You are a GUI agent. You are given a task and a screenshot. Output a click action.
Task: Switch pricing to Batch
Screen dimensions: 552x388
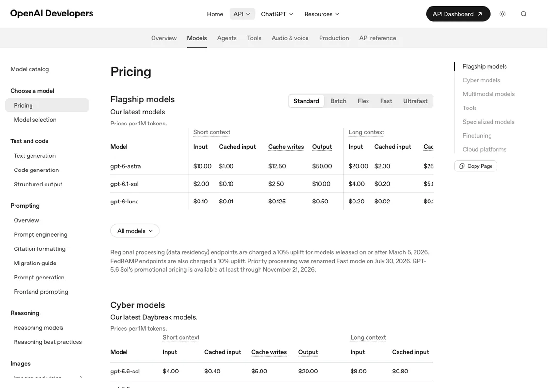[x=338, y=101]
